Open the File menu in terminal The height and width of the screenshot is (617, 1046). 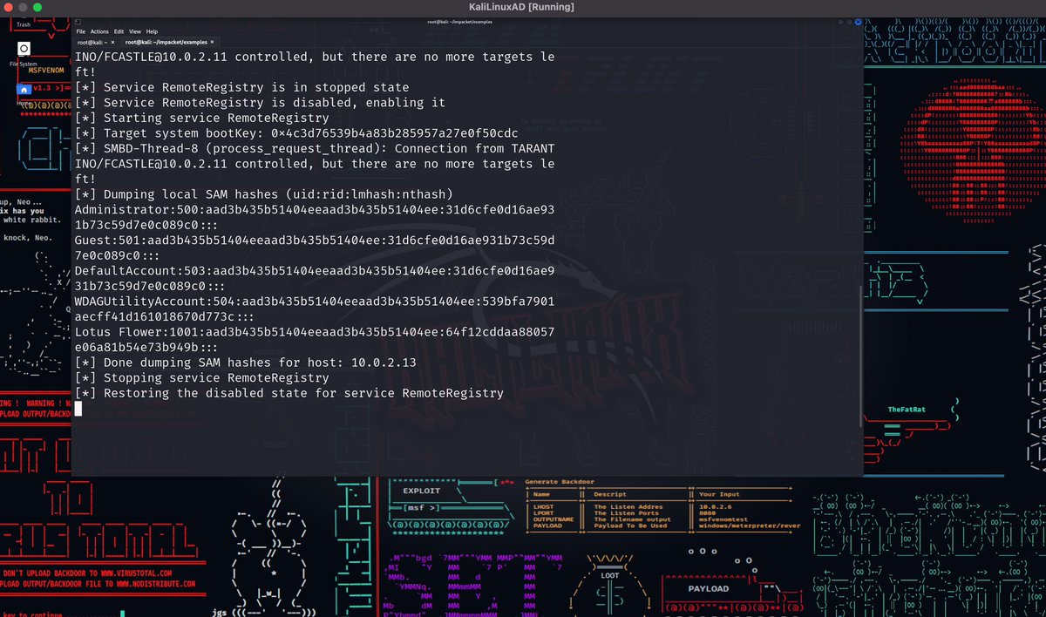(81, 31)
